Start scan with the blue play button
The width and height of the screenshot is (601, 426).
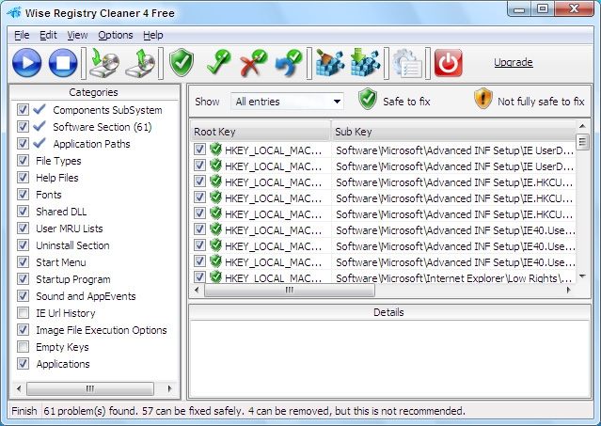[27, 63]
